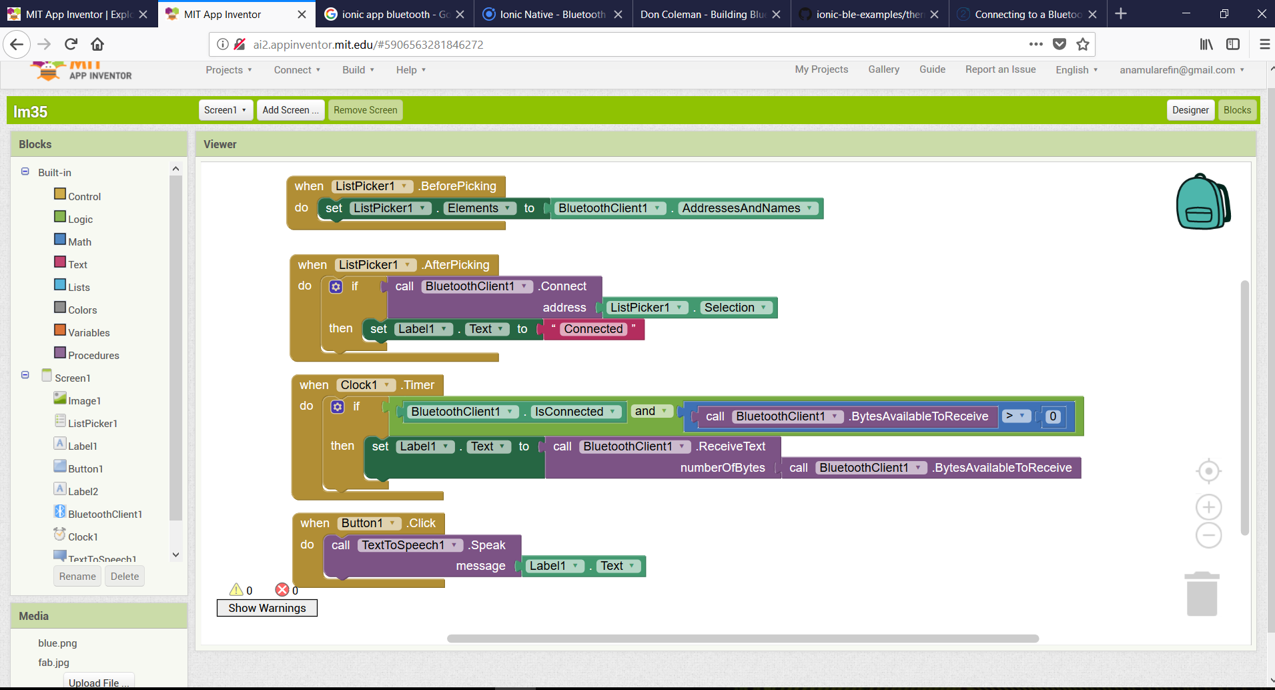Open the Report an Issue link
This screenshot has width=1275, height=690.
click(1000, 69)
